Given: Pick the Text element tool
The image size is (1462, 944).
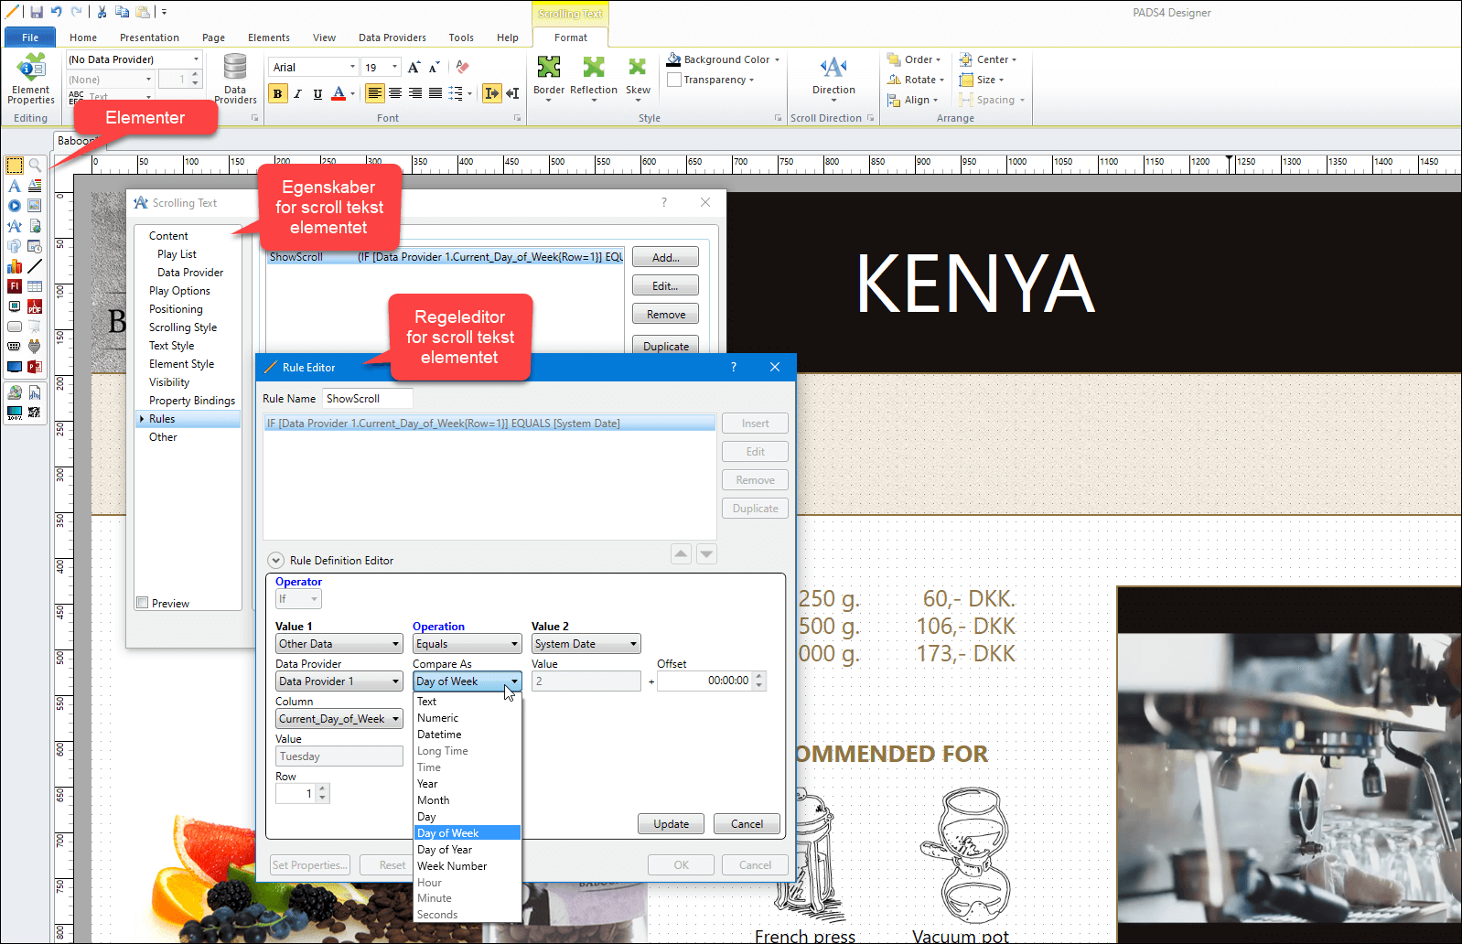Looking at the screenshot, I should coord(15,186).
